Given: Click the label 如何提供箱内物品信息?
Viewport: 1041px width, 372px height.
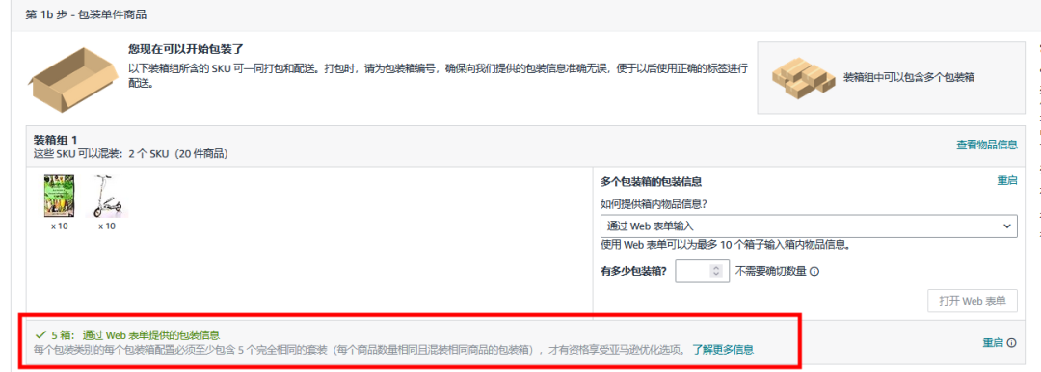Looking at the screenshot, I should tap(654, 204).
